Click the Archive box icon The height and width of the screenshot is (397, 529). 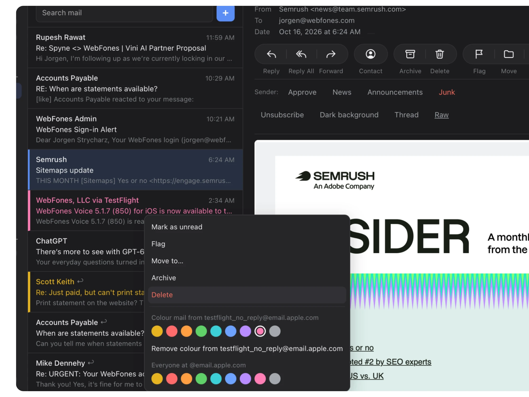coord(410,54)
